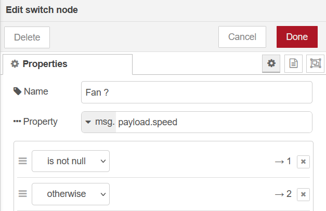Click the '→ 1' output label
326x211 pixels.
pyautogui.click(x=283, y=162)
